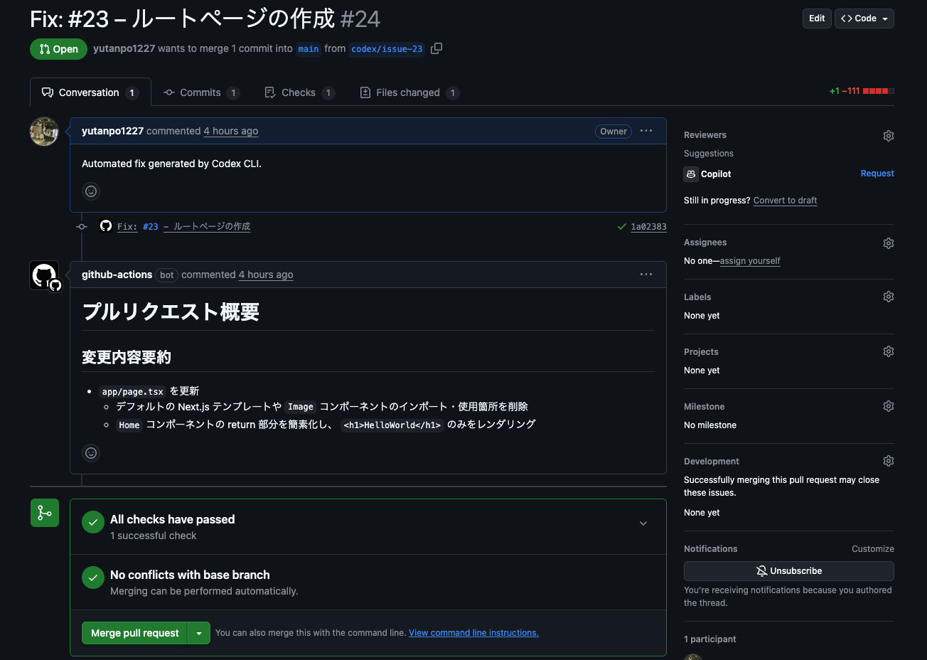The height and width of the screenshot is (660, 927).
Task: Open Projects gear settings
Action: point(889,351)
